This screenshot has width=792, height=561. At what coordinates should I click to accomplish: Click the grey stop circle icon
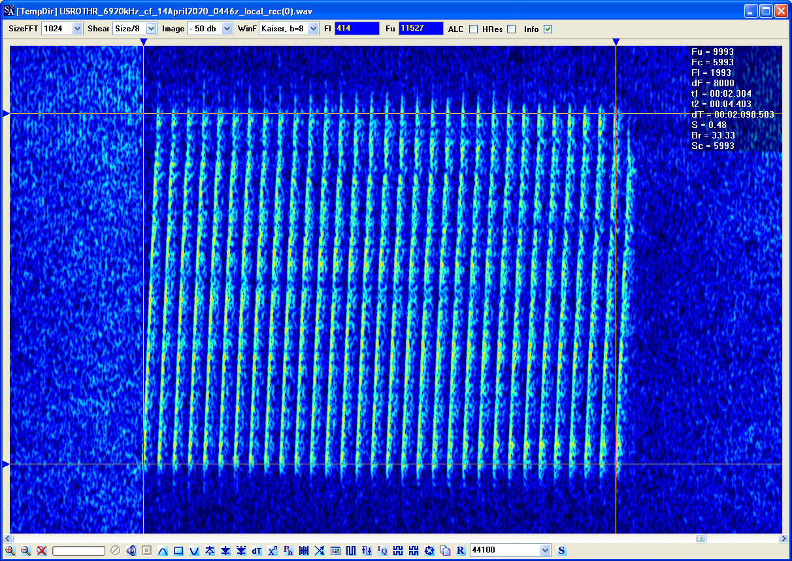click(115, 551)
